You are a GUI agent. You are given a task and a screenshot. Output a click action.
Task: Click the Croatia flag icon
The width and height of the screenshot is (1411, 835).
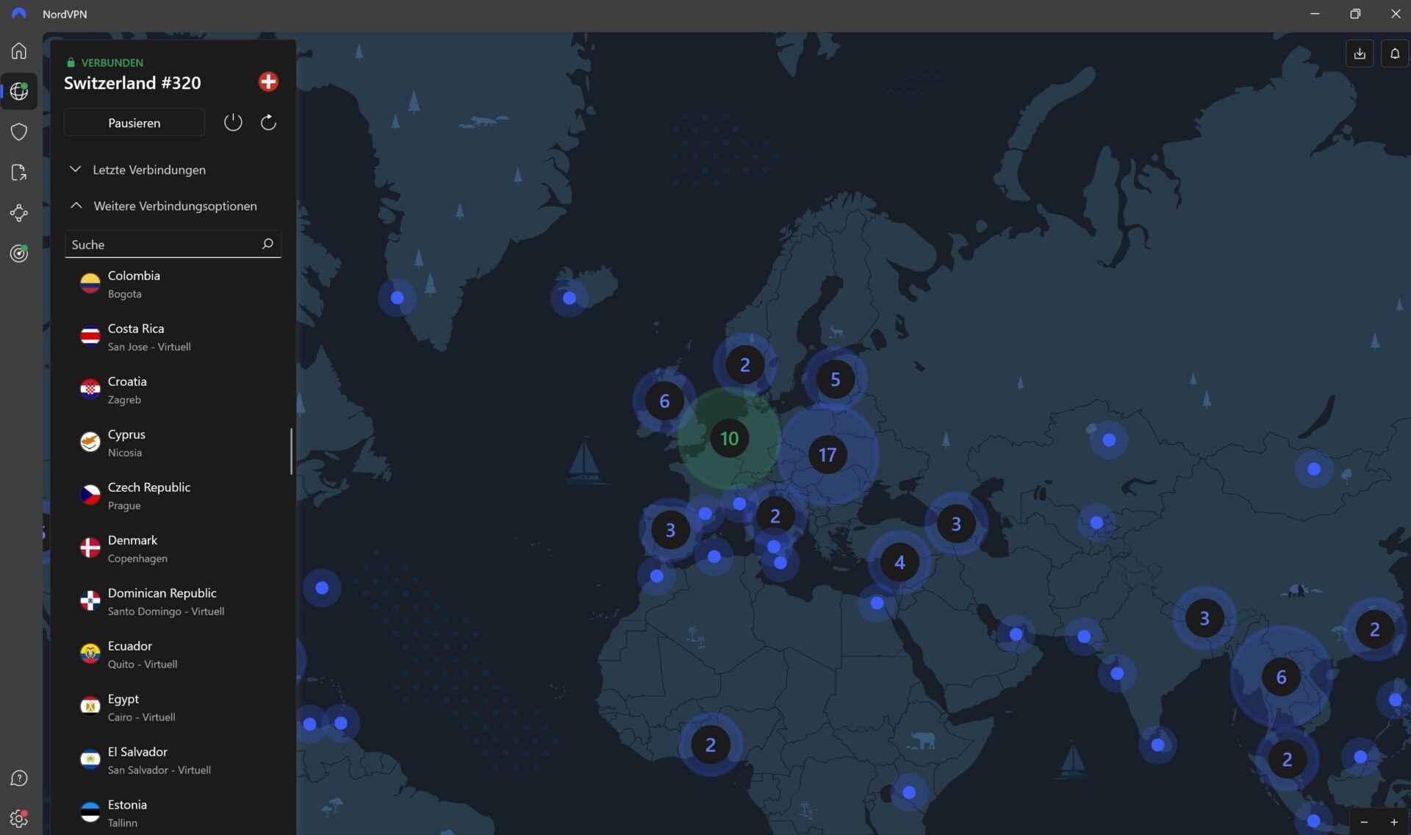90,389
